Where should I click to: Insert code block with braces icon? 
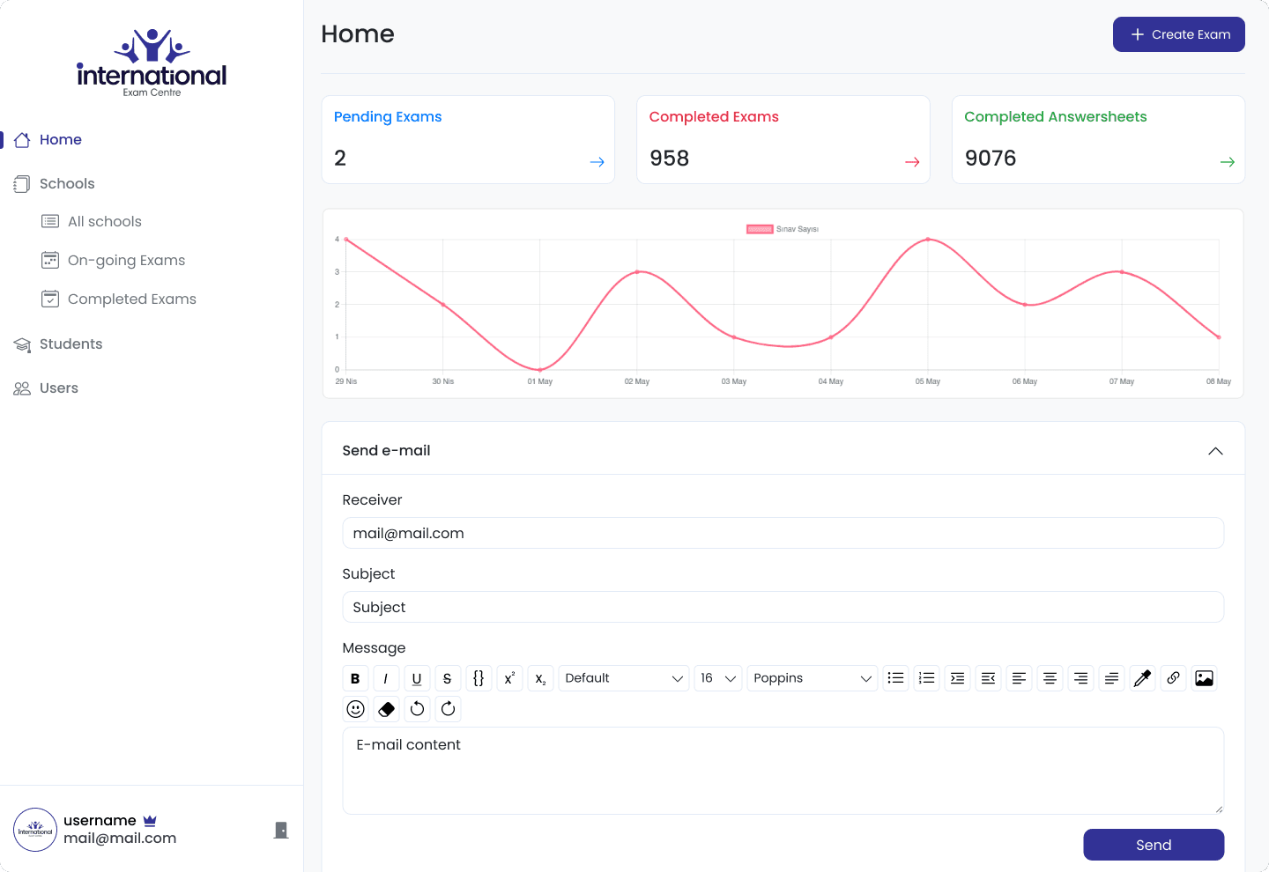point(479,678)
